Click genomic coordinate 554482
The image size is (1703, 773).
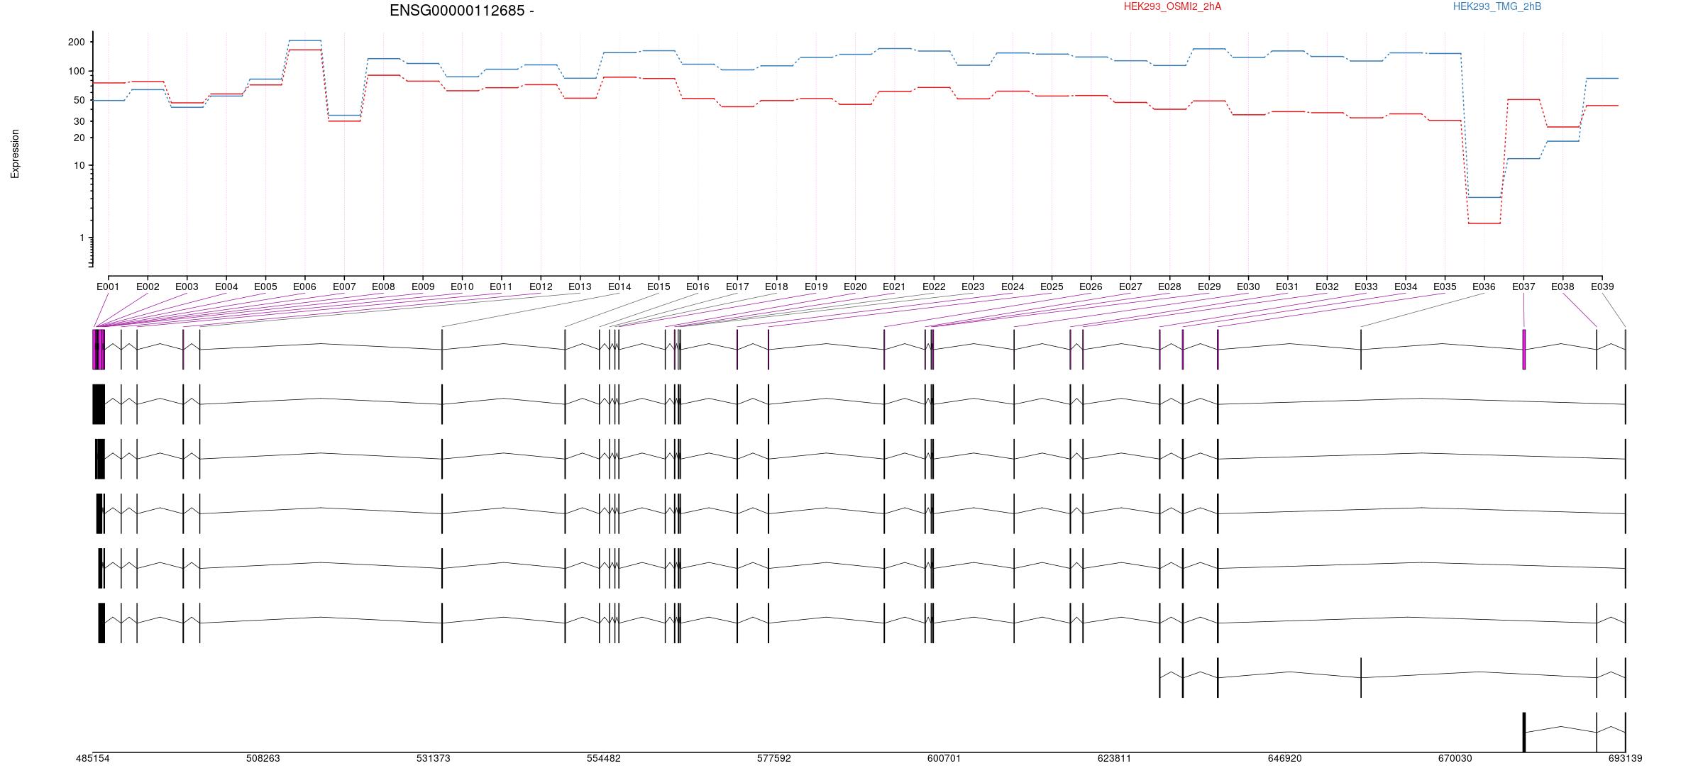click(604, 758)
